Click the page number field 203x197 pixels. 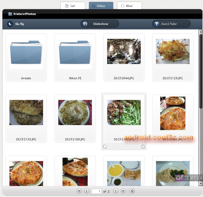pyautogui.click(x=96, y=191)
